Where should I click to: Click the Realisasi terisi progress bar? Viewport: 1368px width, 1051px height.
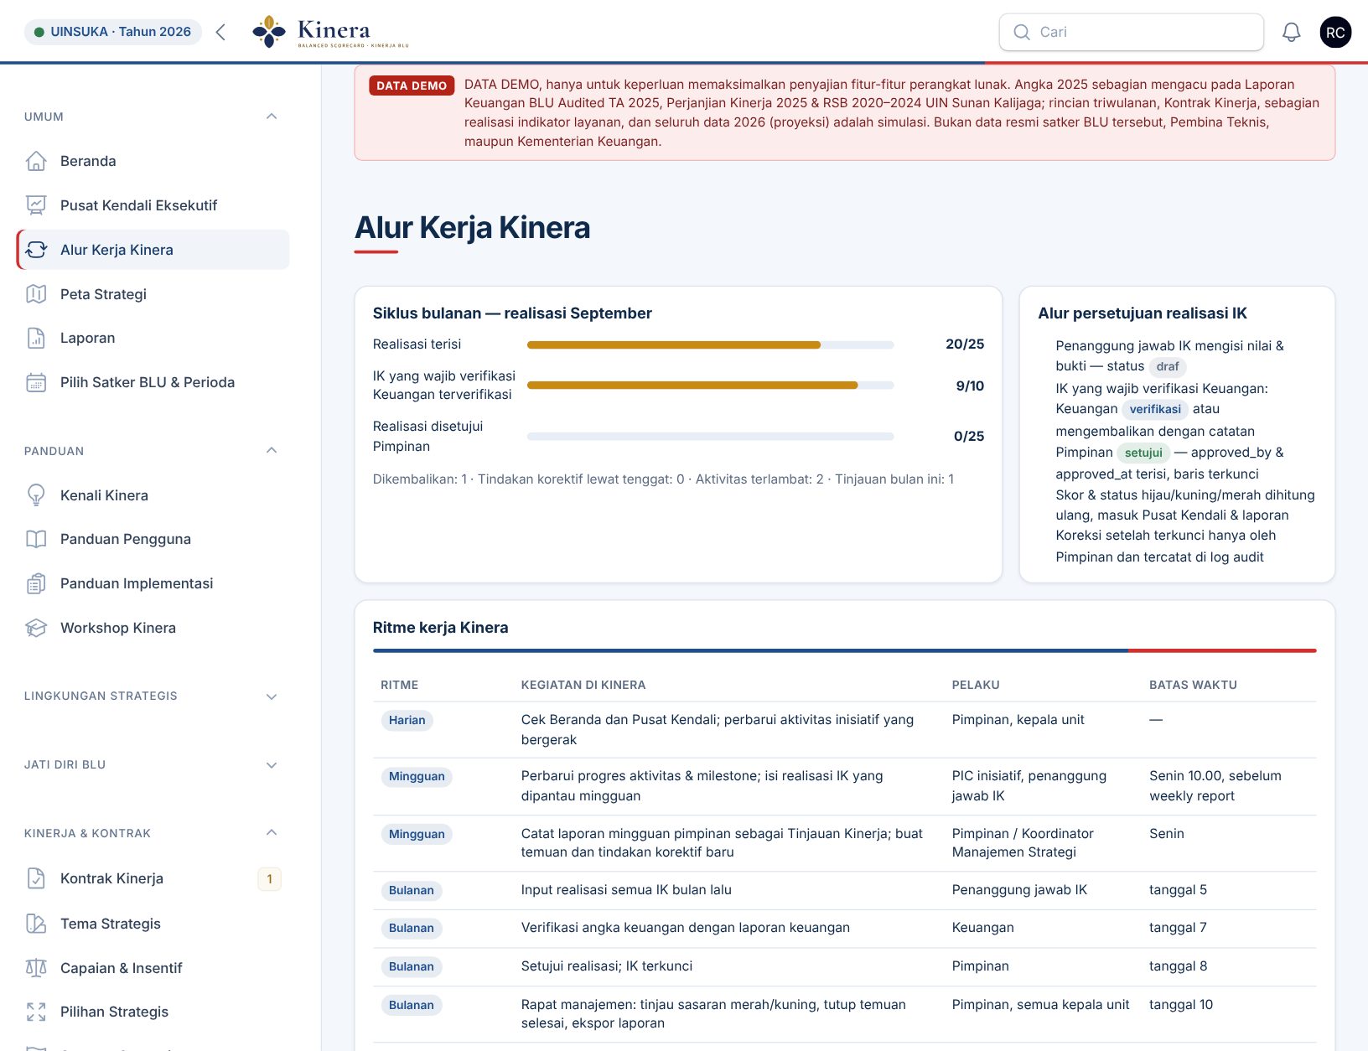tap(710, 344)
